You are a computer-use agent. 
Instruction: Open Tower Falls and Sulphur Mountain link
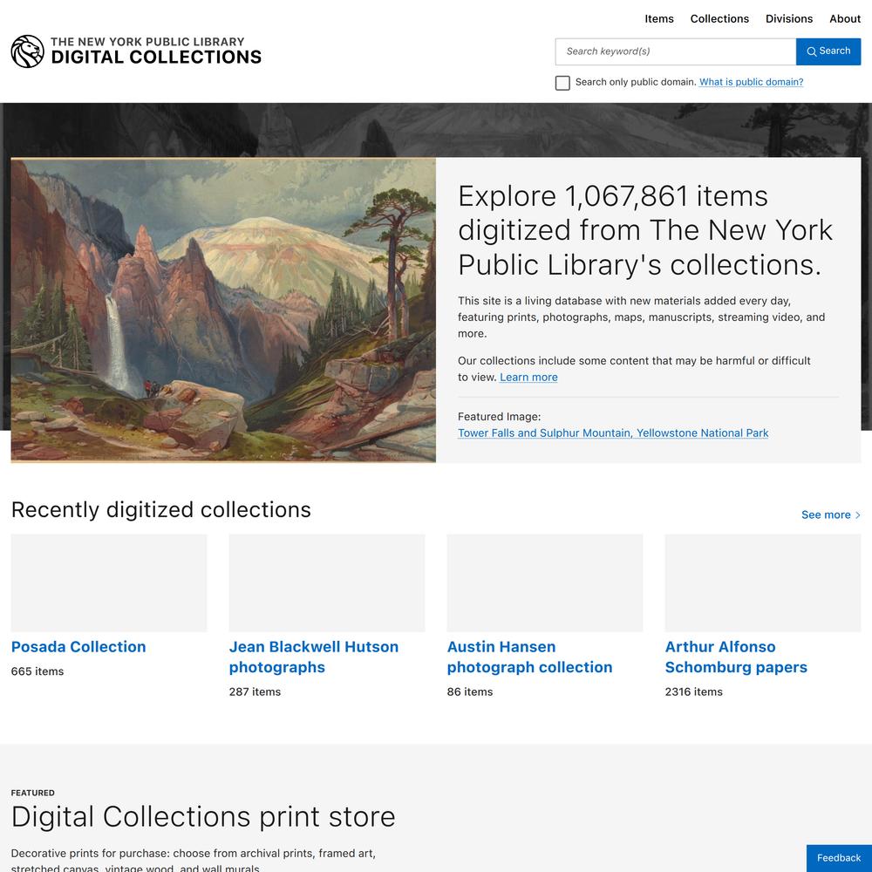[613, 433]
